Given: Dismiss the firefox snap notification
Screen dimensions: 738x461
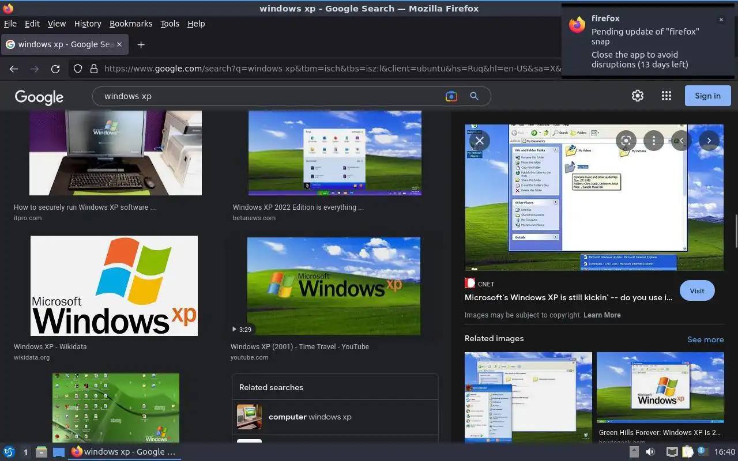Looking at the screenshot, I should point(721,20).
